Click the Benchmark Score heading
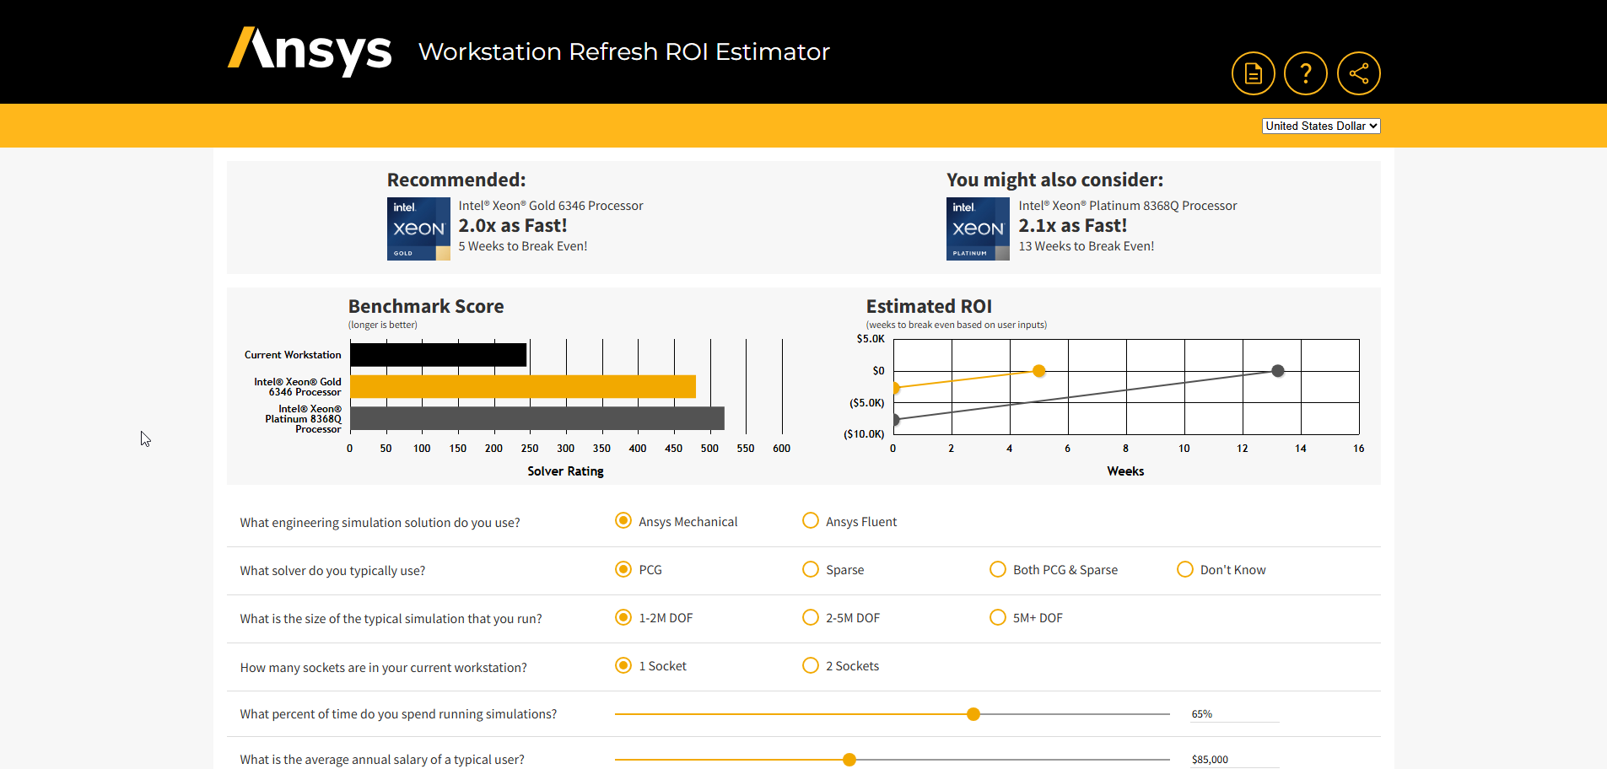This screenshot has height=769, width=1607. coord(426,306)
